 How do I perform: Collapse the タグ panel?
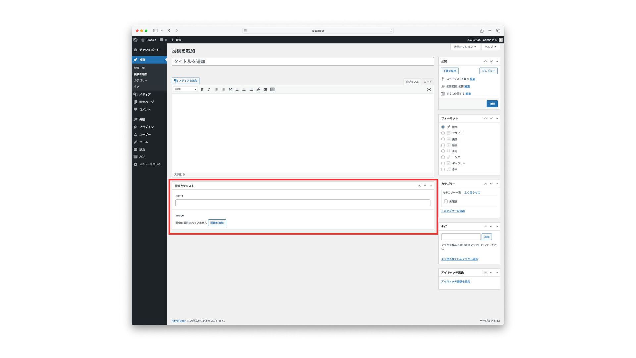pyautogui.click(x=497, y=226)
